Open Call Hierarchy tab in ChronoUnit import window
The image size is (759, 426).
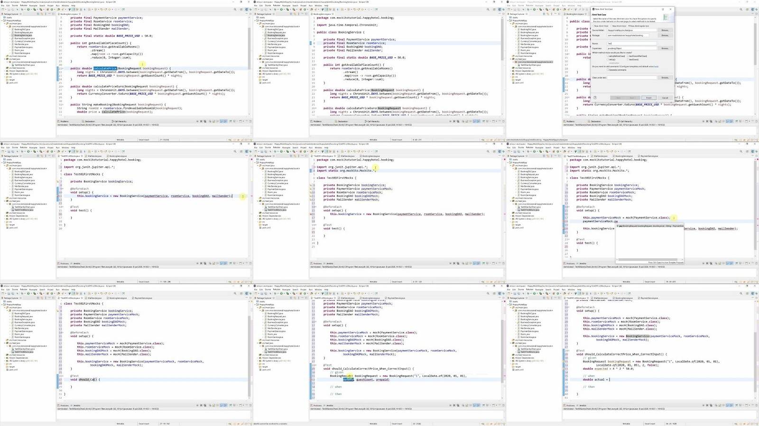pos(373,121)
